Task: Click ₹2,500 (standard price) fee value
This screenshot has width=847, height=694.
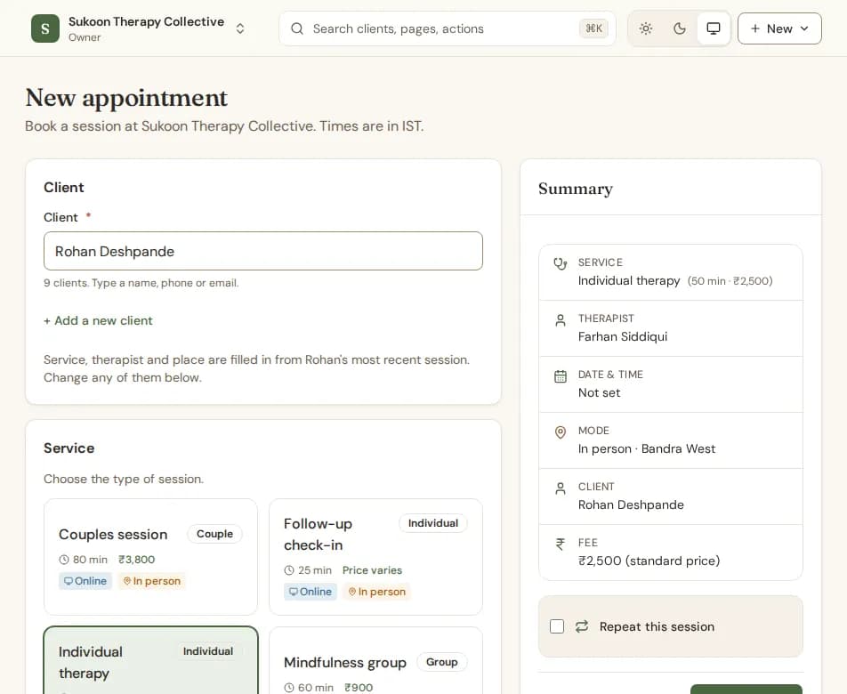Action: pos(649,561)
